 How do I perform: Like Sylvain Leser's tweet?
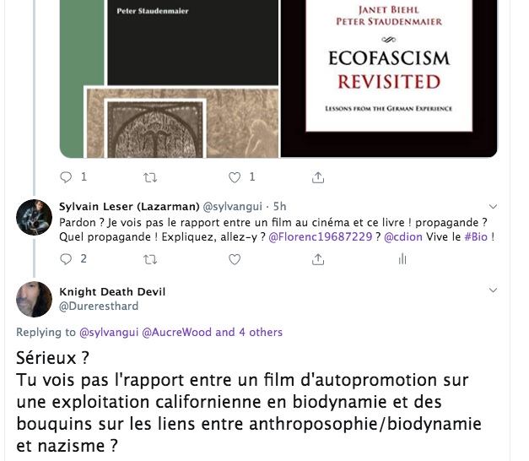click(x=235, y=259)
